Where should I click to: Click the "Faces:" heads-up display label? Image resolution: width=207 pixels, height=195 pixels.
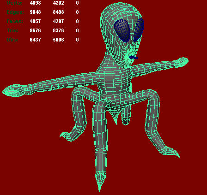(x=15, y=21)
